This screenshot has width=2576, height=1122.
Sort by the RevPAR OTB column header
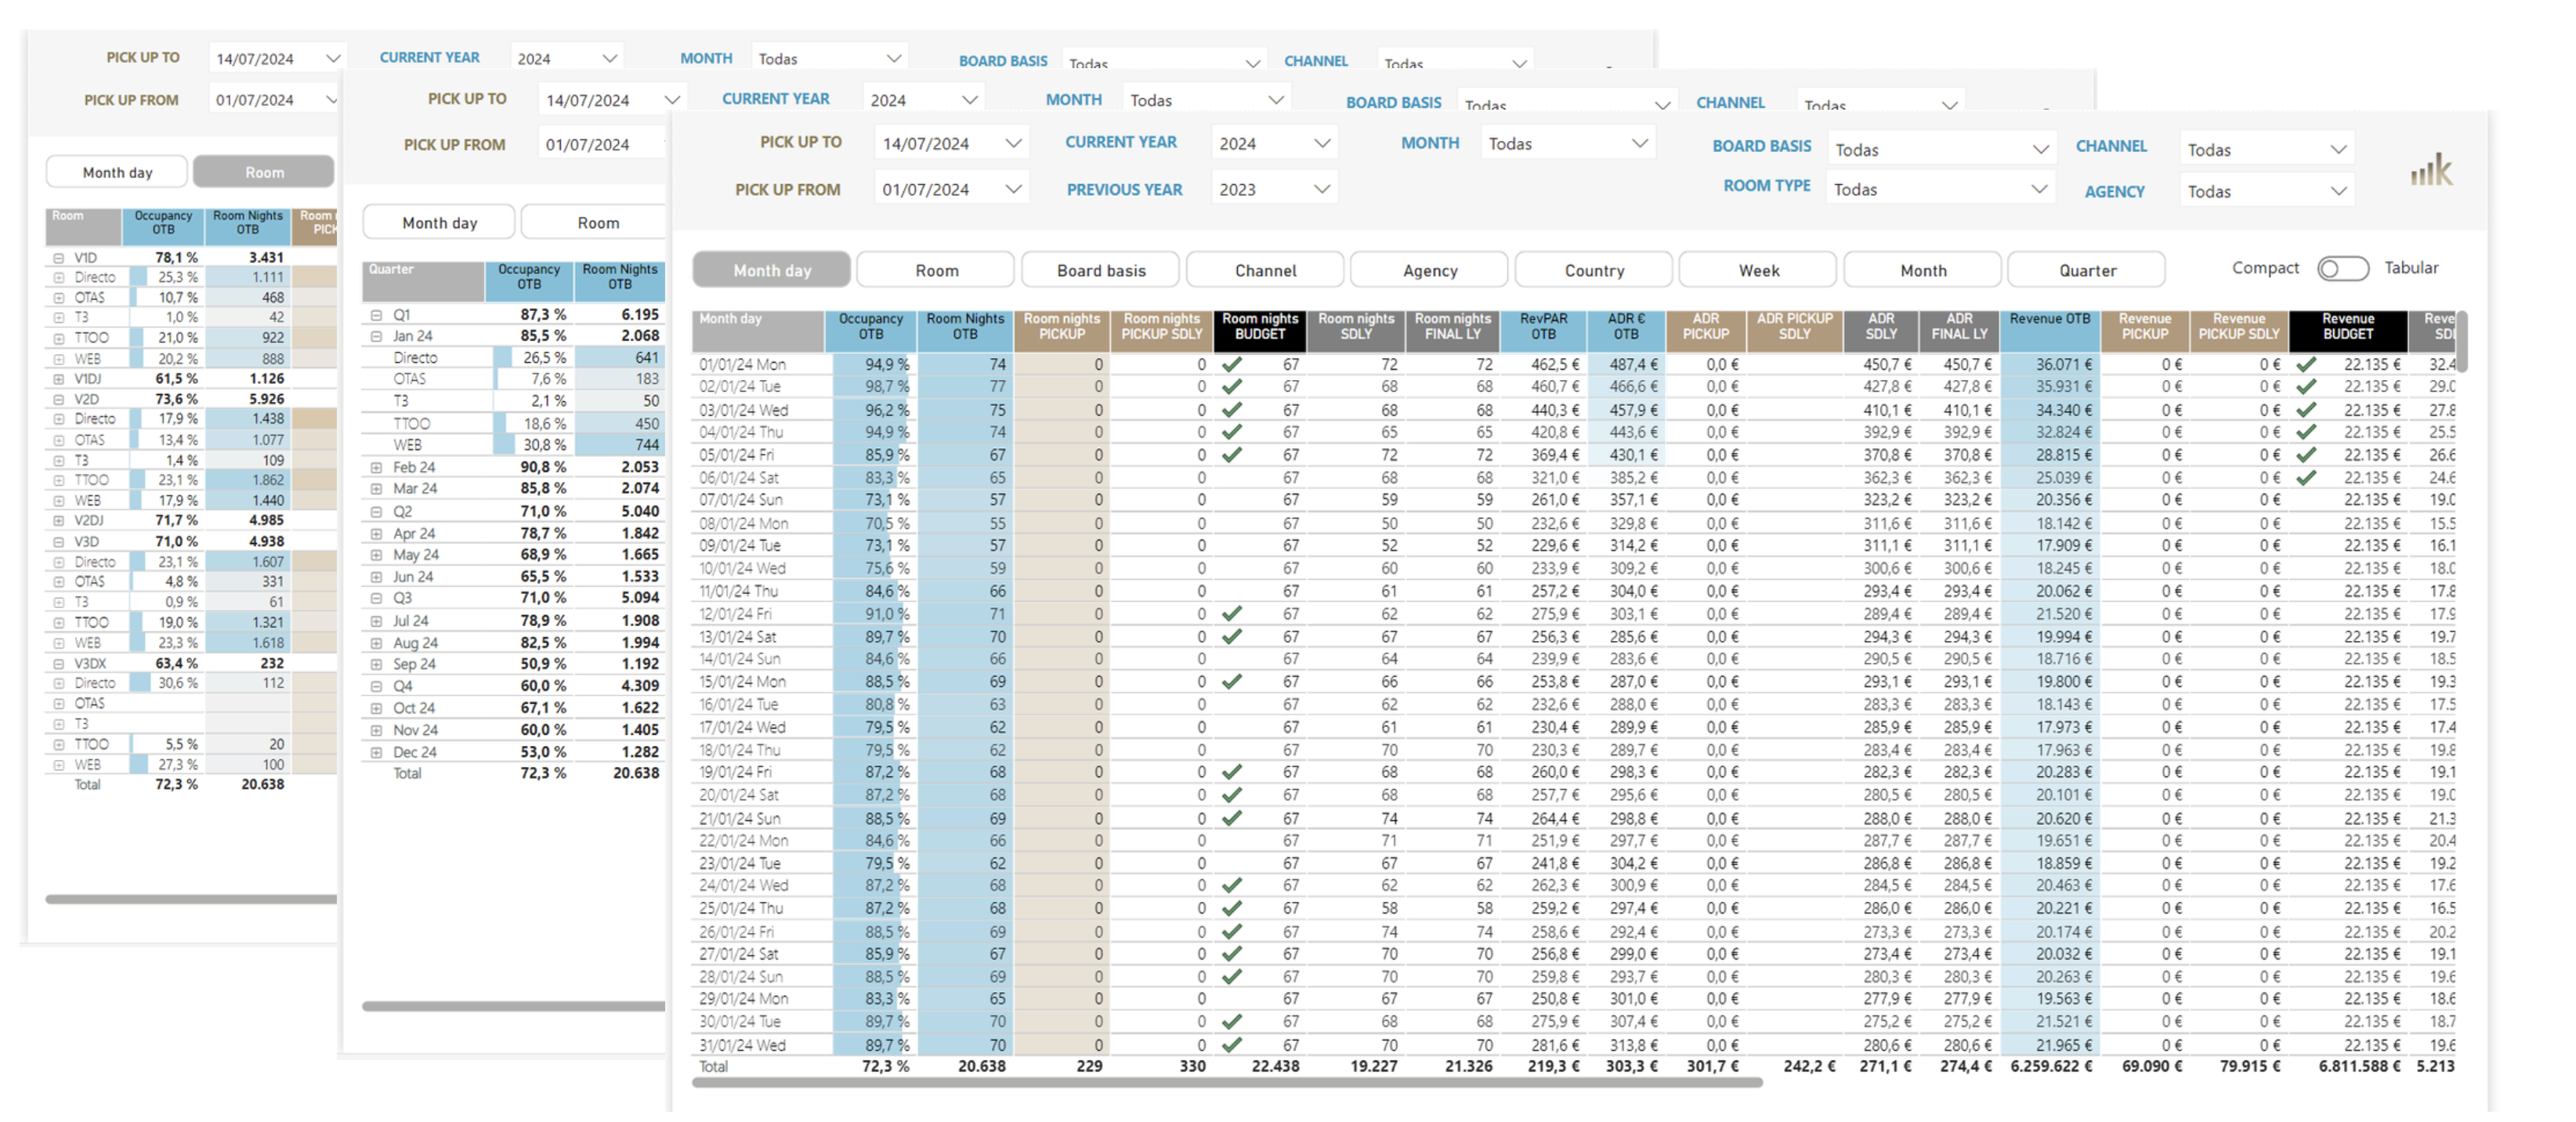[x=1543, y=331]
